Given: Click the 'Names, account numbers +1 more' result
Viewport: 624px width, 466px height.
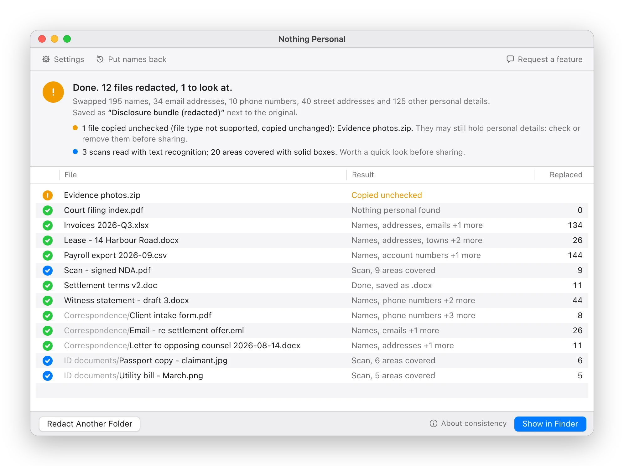Looking at the screenshot, I should click(x=416, y=255).
